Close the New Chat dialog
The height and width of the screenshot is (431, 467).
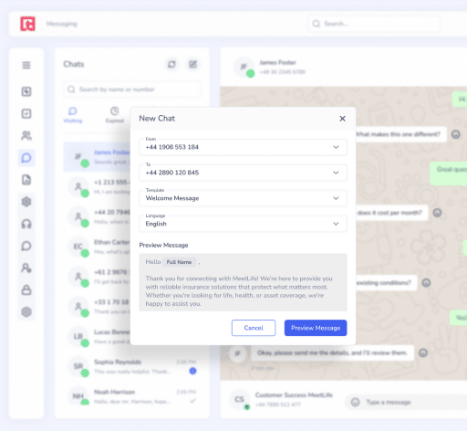pos(342,119)
